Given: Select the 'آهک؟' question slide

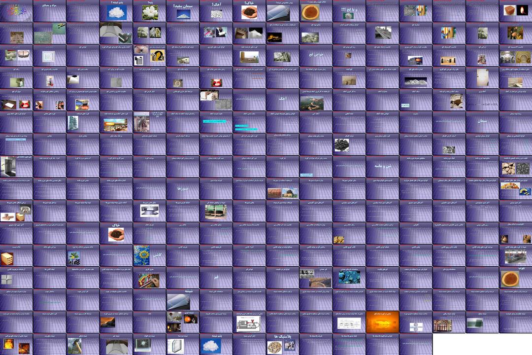Looking at the screenshot, I should 216,11.
